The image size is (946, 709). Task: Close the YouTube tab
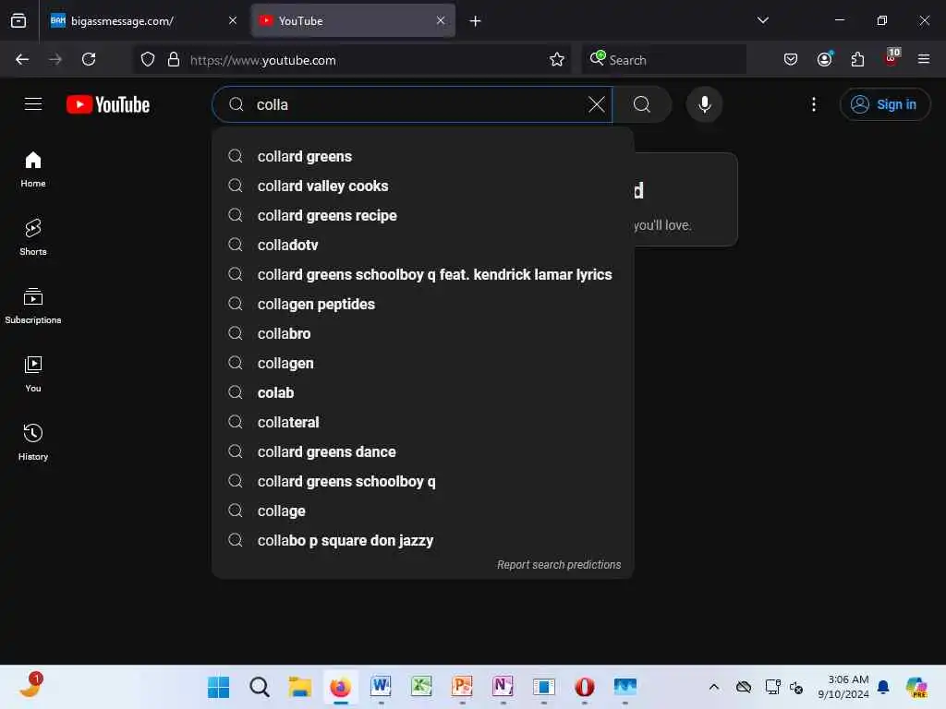pyautogui.click(x=441, y=20)
